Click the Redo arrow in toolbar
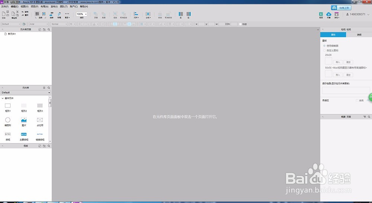 (x=23, y=15)
